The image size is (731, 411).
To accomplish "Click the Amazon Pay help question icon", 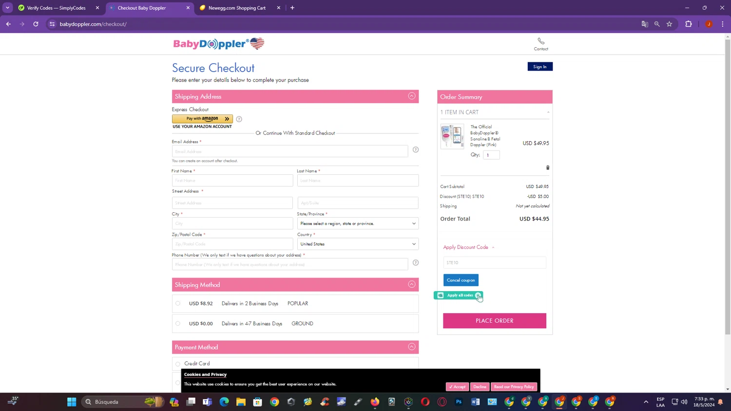I will click(239, 119).
